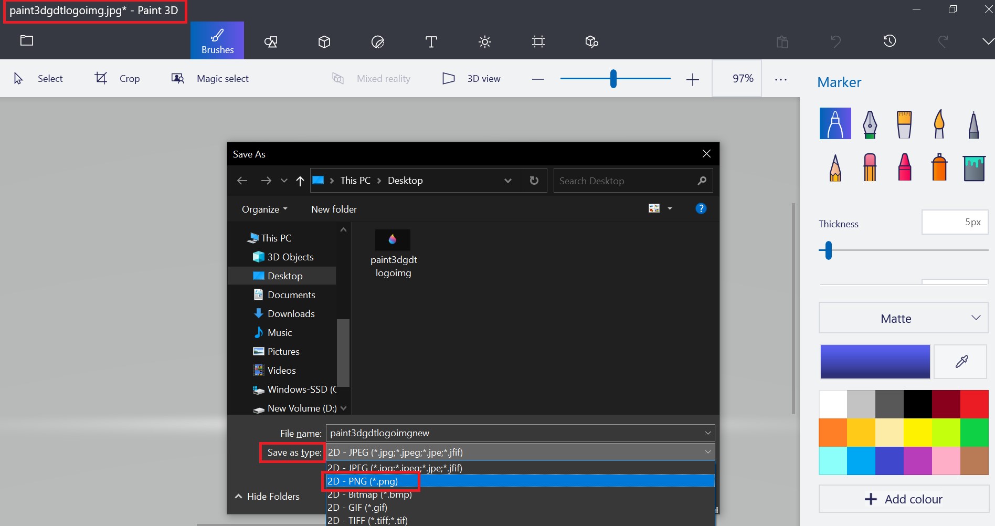Image resolution: width=995 pixels, height=526 pixels.
Task: Open the Menu folder icon
Action: point(27,40)
